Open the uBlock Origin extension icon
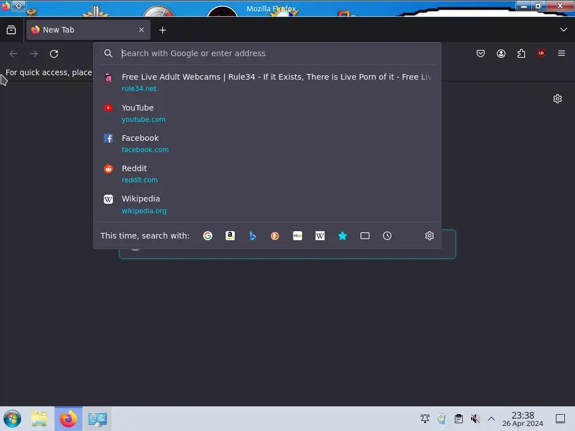The image size is (575, 431). point(541,53)
